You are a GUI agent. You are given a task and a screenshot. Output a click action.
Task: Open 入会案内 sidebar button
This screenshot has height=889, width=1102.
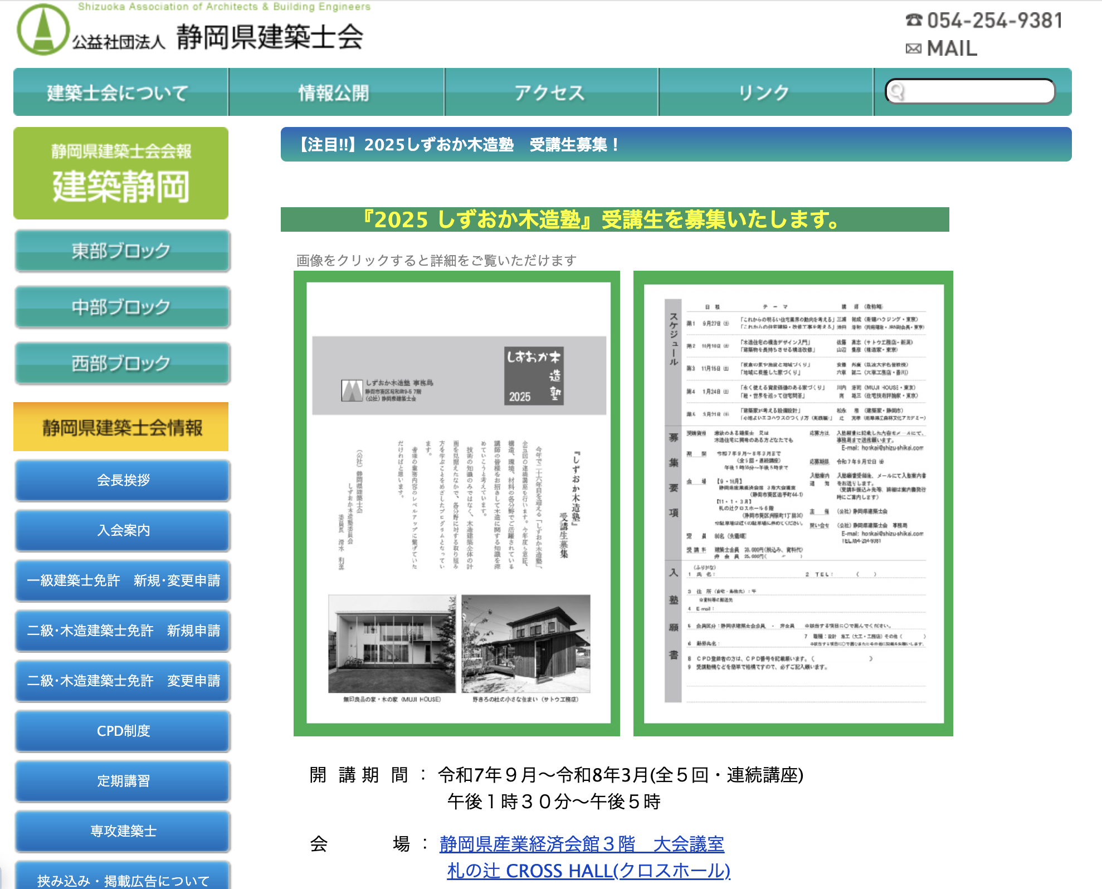(x=123, y=530)
